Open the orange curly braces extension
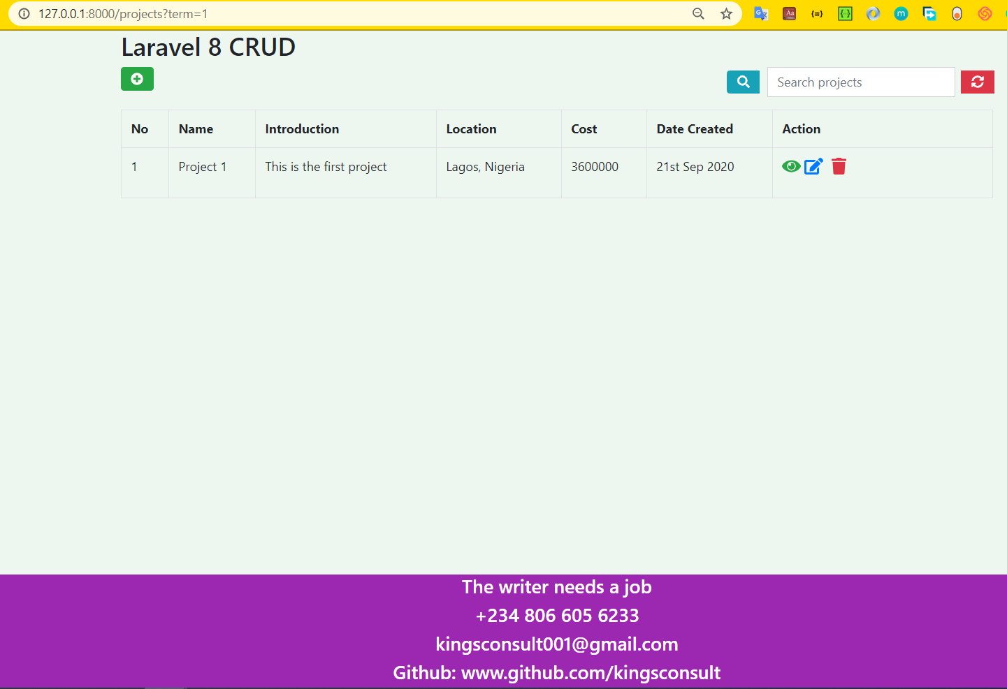Viewport: 1007px width, 689px height. click(817, 13)
